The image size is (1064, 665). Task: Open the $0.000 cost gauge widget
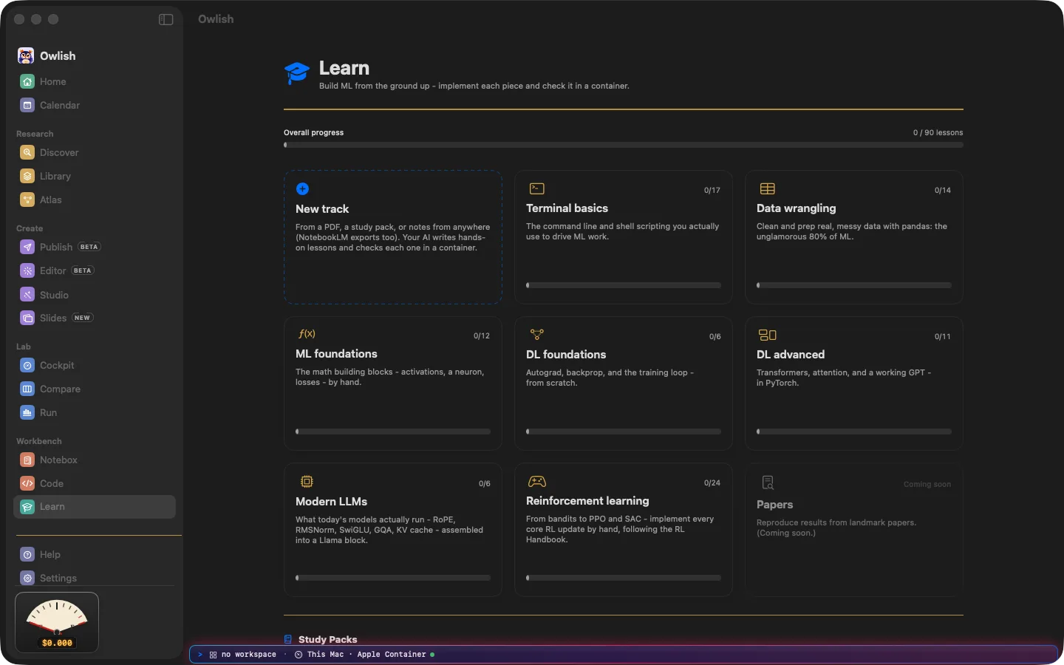tap(57, 623)
